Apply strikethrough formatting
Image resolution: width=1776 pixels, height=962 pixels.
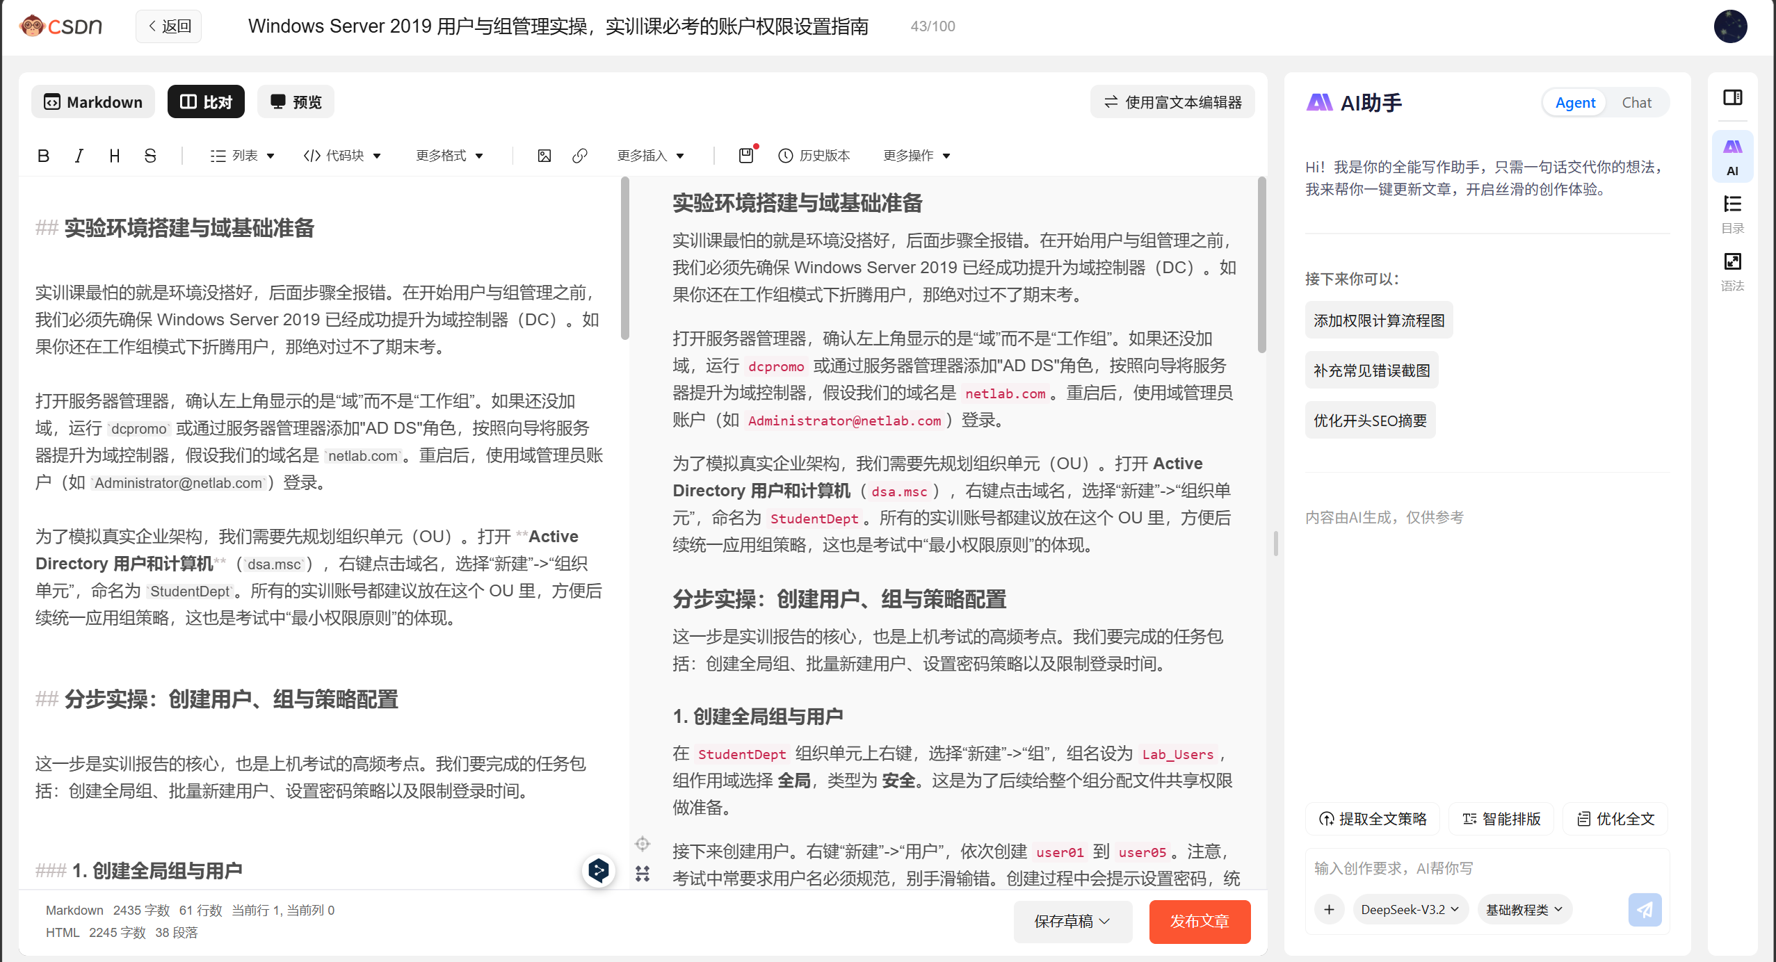point(150,156)
